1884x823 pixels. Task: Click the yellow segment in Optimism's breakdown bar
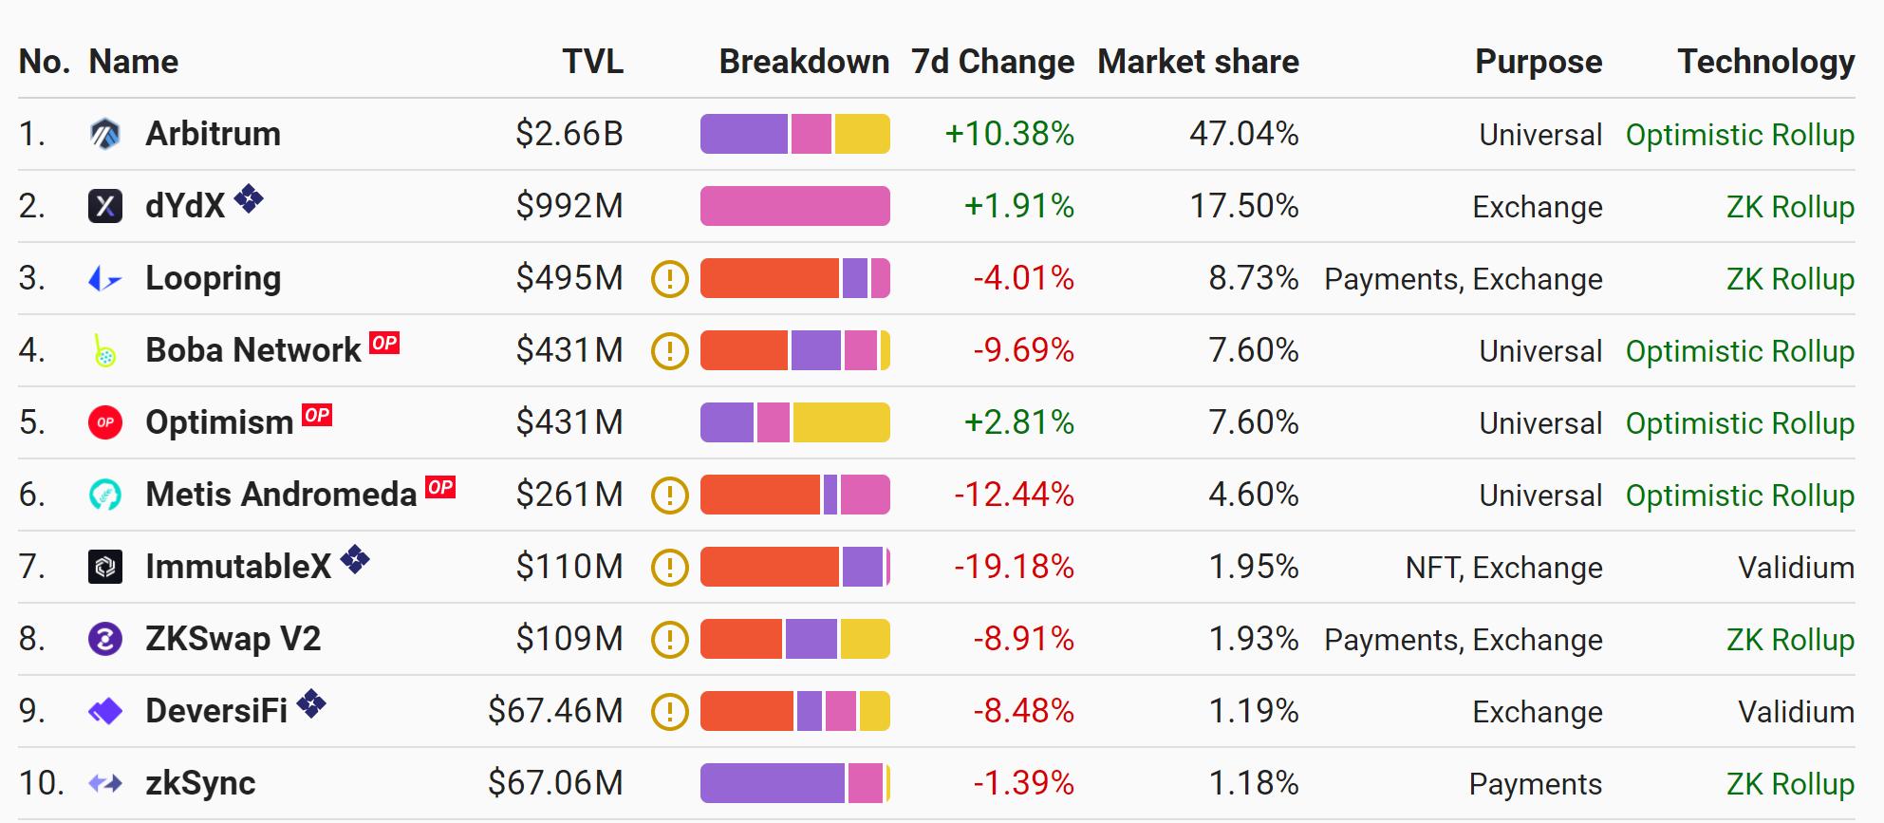(x=841, y=422)
